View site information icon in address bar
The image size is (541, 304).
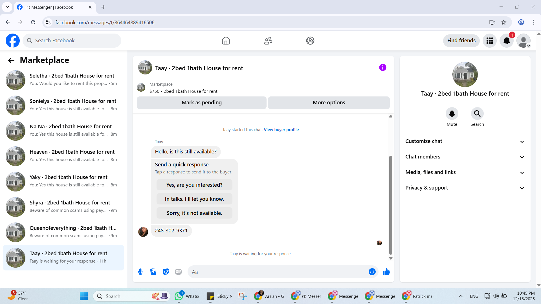[48, 22]
